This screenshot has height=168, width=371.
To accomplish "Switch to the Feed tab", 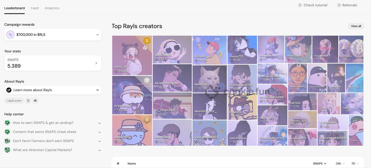I will pos(35,8).
